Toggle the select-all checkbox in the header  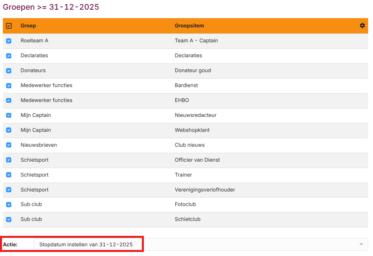[x=8, y=25]
